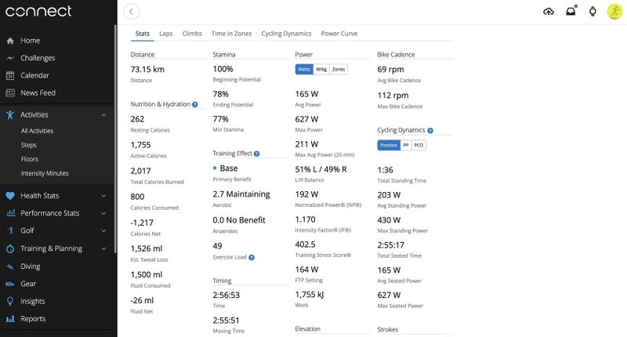
Task: Go to Intensity Minutes page
Action: [45, 173]
